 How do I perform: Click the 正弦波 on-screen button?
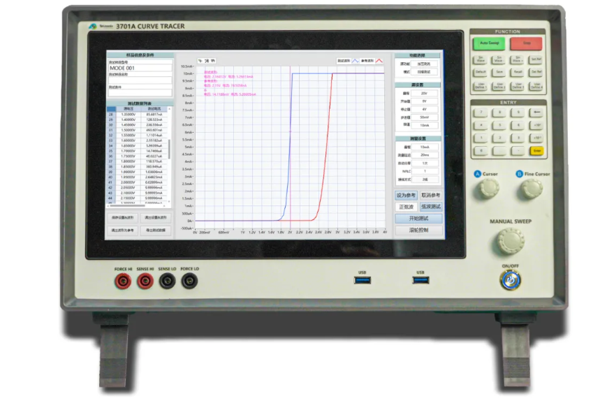point(406,207)
